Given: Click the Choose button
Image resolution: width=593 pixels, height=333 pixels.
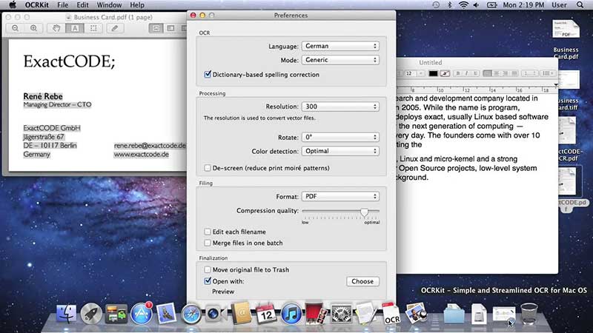Looking at the screenshot, I should click(x=362, y=281).
